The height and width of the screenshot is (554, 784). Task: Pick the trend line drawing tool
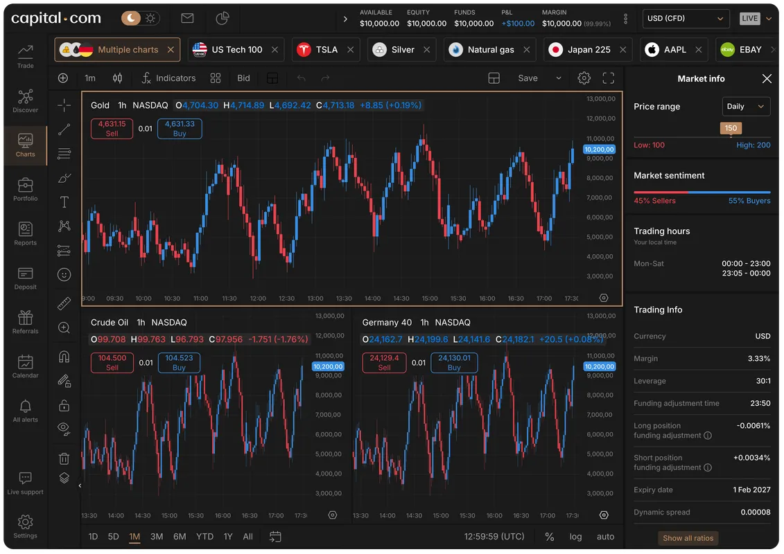[64, 129]
